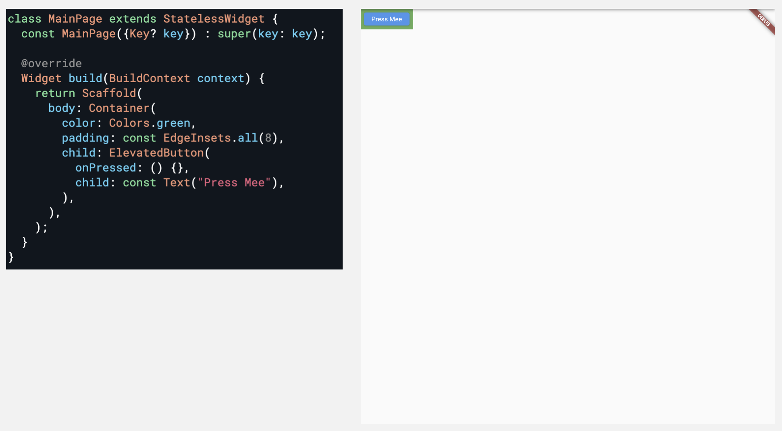Viewport: 782px width, 431px height.
Task: Select the "Press Mee" string literal in code
Action: [x=234, y=183]
